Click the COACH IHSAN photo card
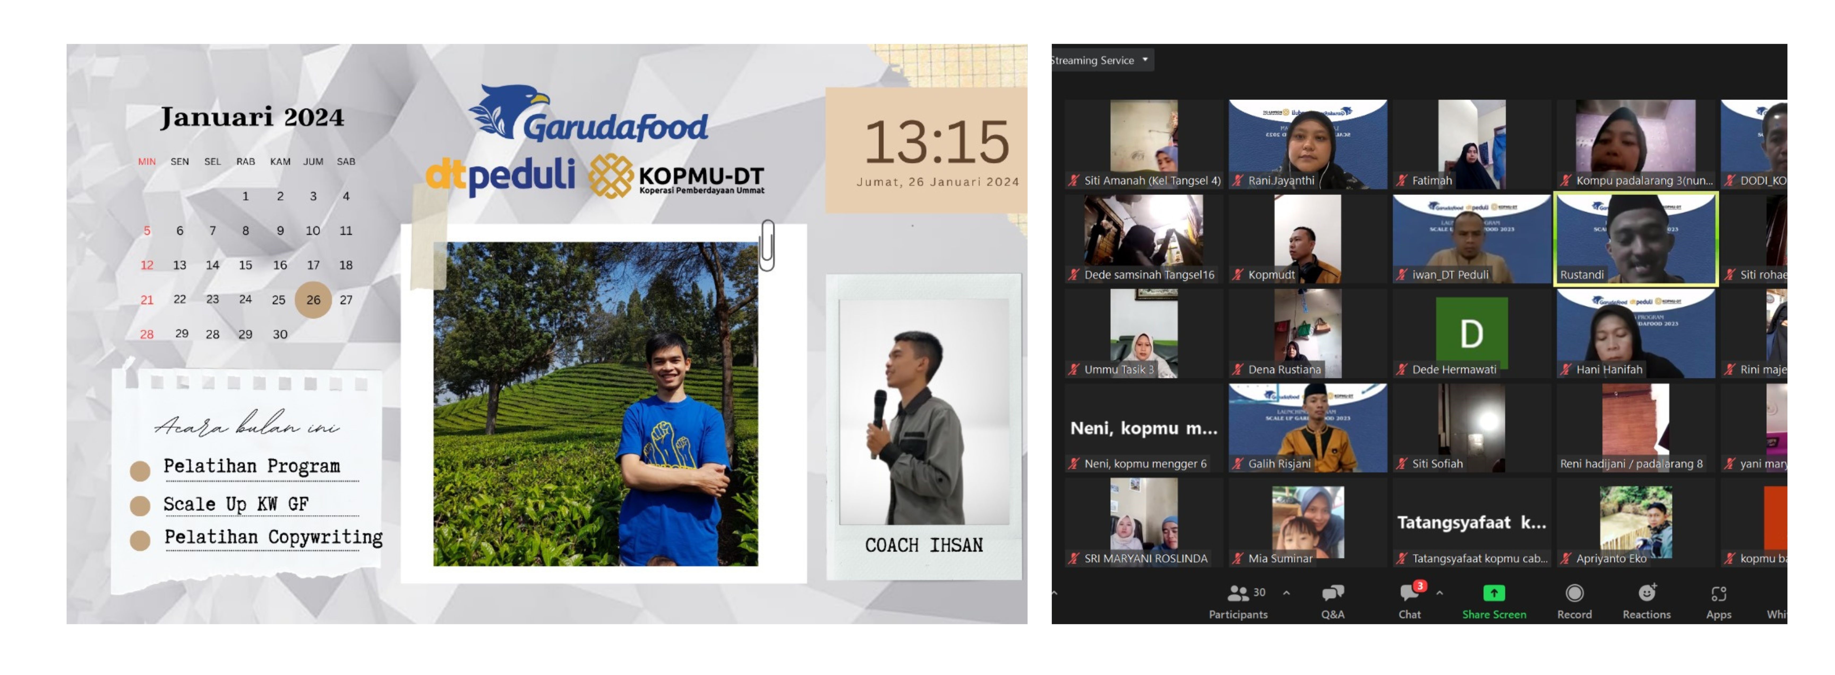Image resolution: width=1835 pixels, height=675 pixels. pos(924,427)
